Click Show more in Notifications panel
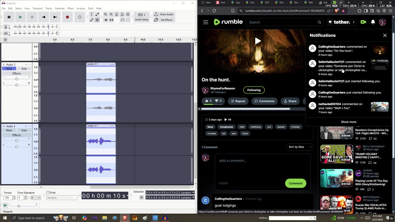Viewport: 395px width, 222px height. click(x=348, y=122)
